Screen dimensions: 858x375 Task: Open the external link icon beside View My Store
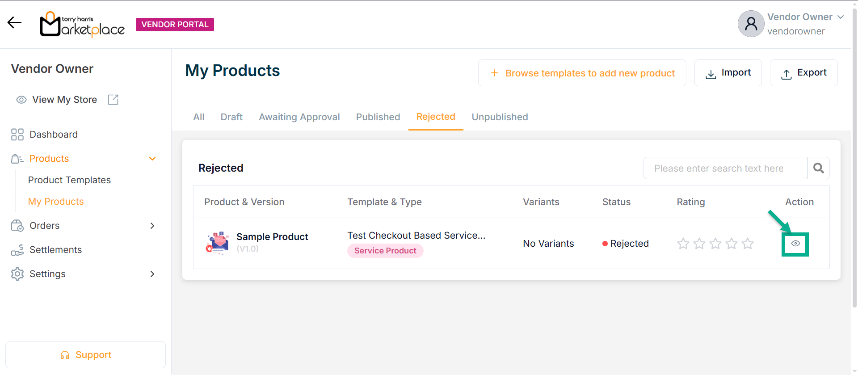[x=113, y=100]
